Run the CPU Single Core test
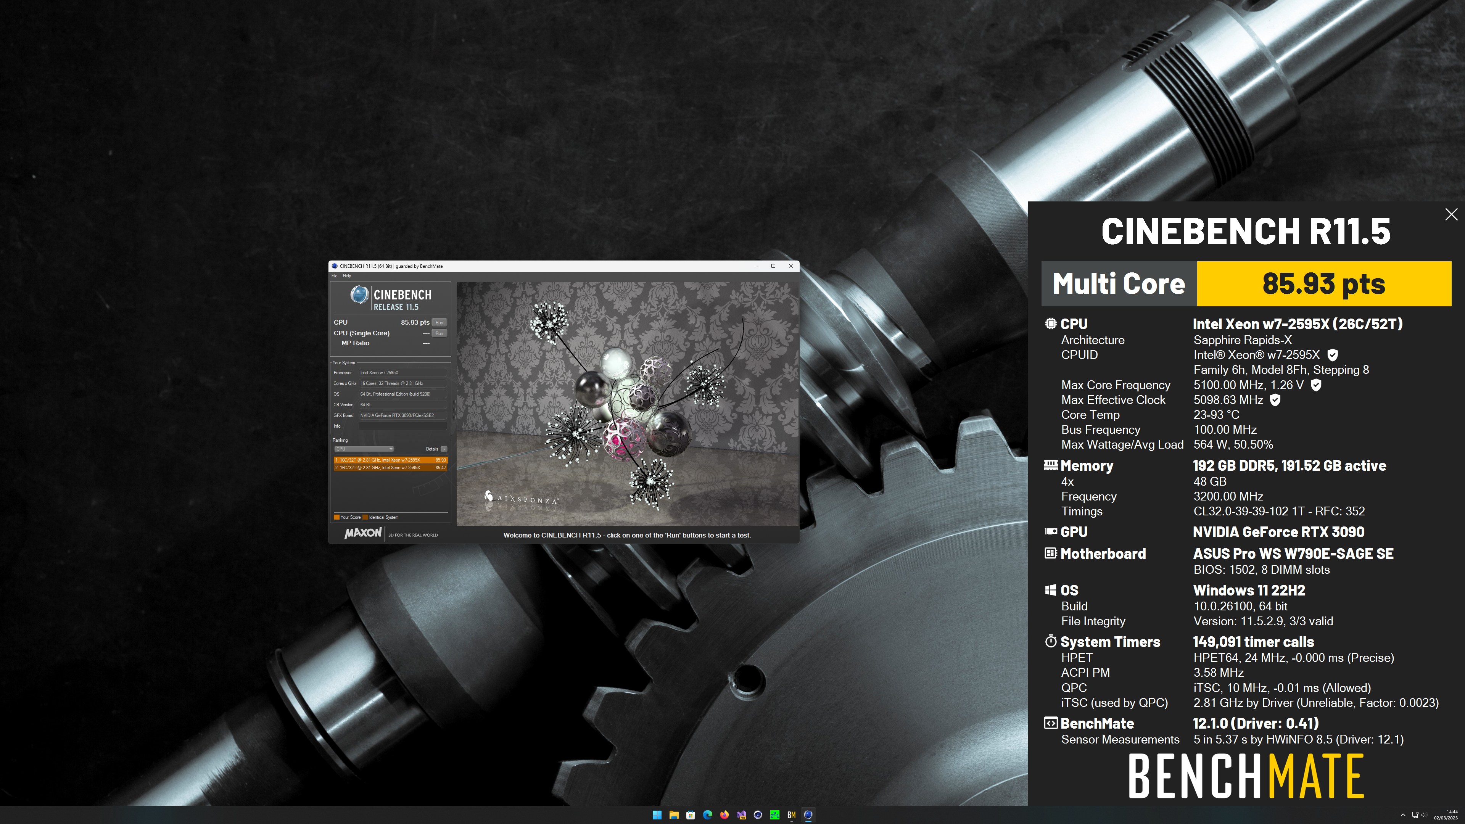This screenshot has width=1465, height=824. pyautogui.click(x=439, y=333)
